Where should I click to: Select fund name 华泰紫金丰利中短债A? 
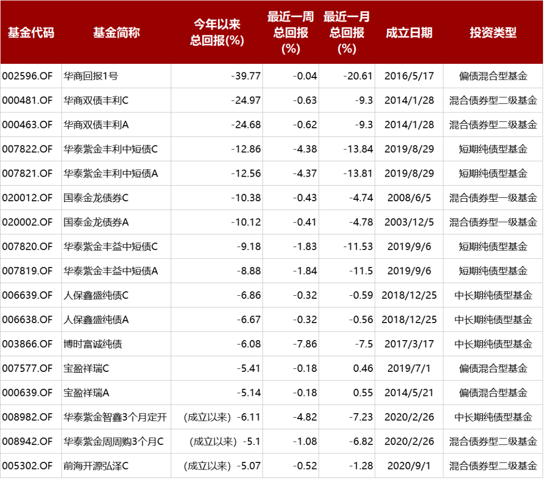coord(111,173)
